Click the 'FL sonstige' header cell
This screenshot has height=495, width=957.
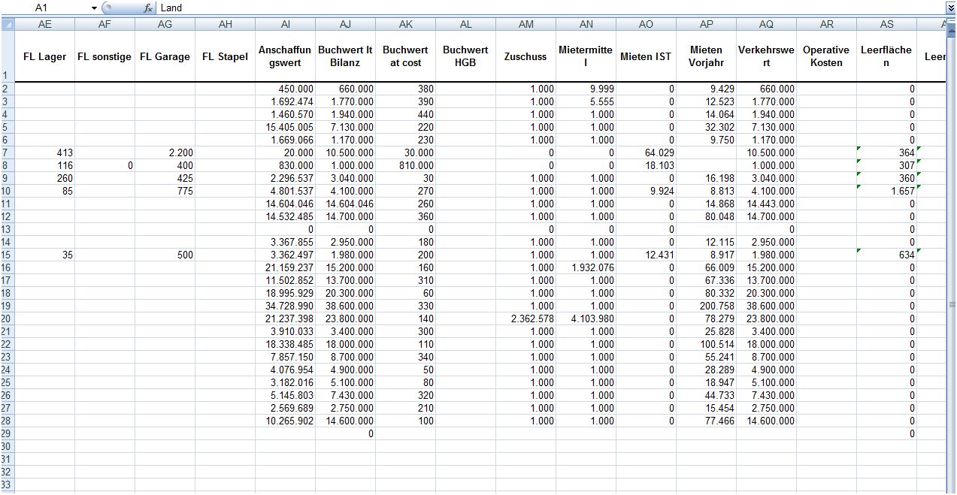click(104, 56)
